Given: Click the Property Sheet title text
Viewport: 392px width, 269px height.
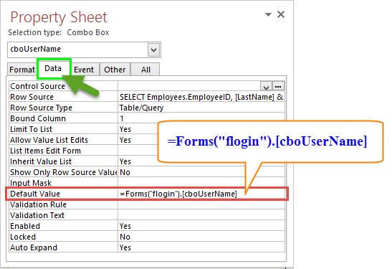Looking at the screenshot, I should 59,17.
